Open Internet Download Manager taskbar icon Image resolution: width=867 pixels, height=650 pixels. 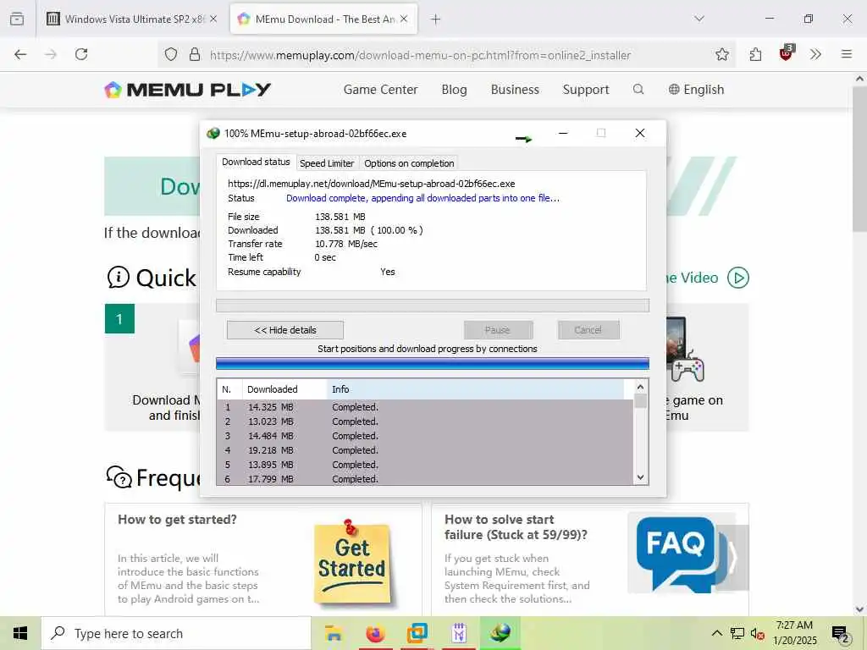[501, 633]
